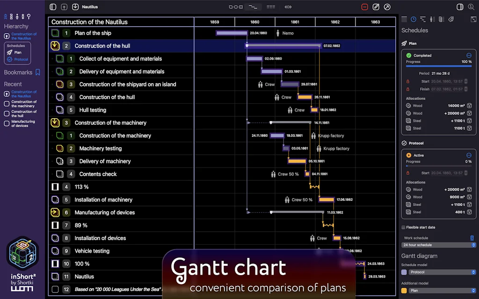Open the more options icon for Completed plan
The width and height of the screenshot is (479, 299).
pyautogui.click(x=469, y=55)
